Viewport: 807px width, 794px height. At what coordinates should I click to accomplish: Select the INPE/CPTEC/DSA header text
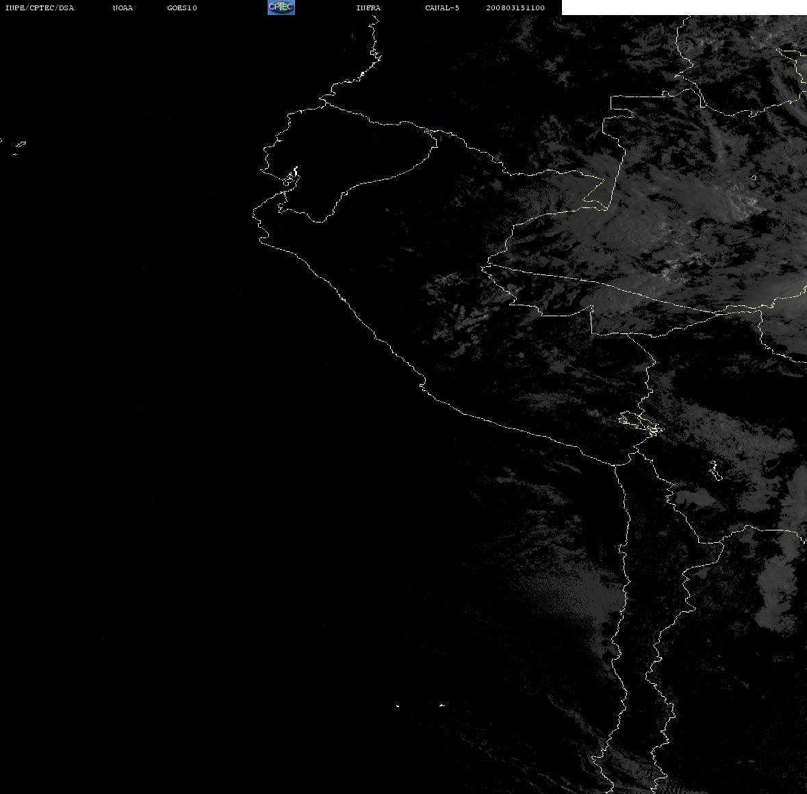[40, 8]
